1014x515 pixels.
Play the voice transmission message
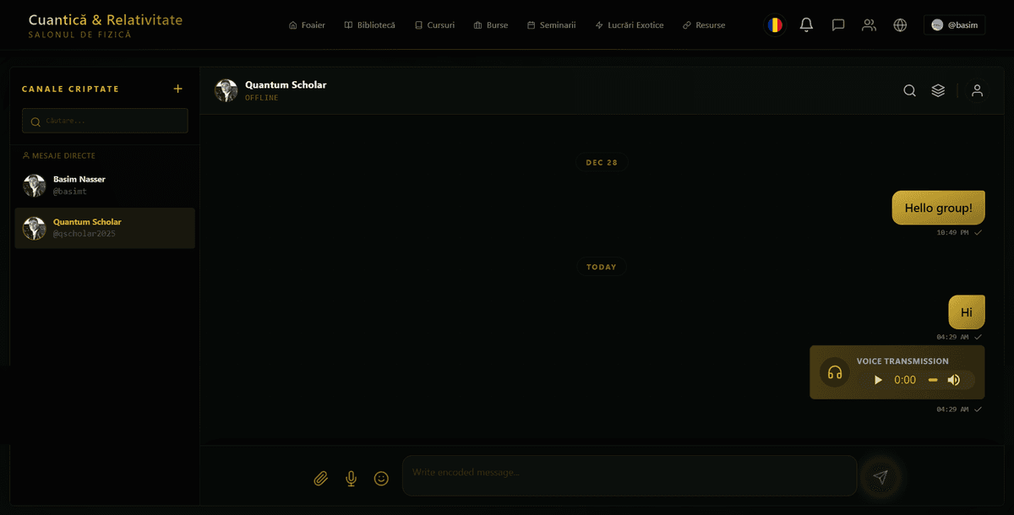click(878, 380)
